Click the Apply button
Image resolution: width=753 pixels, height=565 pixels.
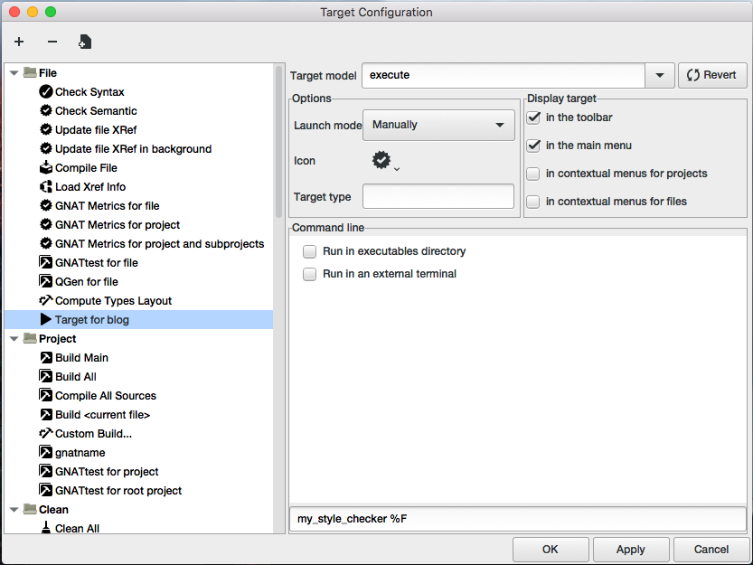[x=630, y=549]
